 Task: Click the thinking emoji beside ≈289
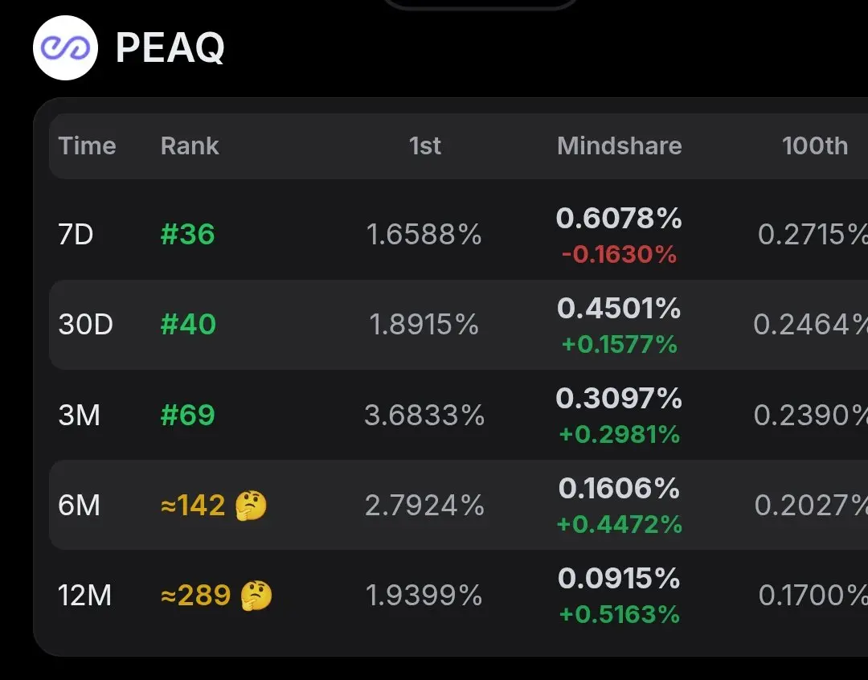tap(256, 596)
